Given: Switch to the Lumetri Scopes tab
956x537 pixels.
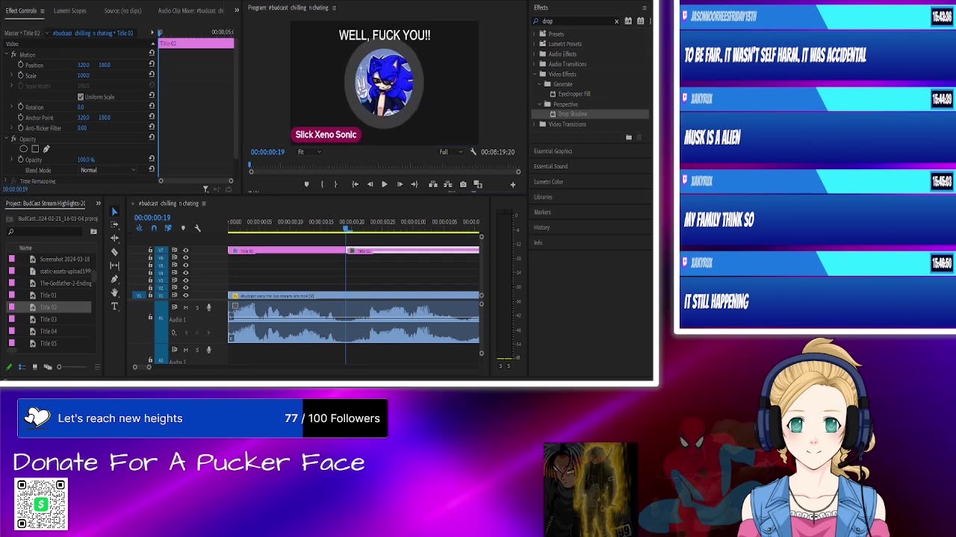Looking at the screenshot, I should tap(69, 10).
